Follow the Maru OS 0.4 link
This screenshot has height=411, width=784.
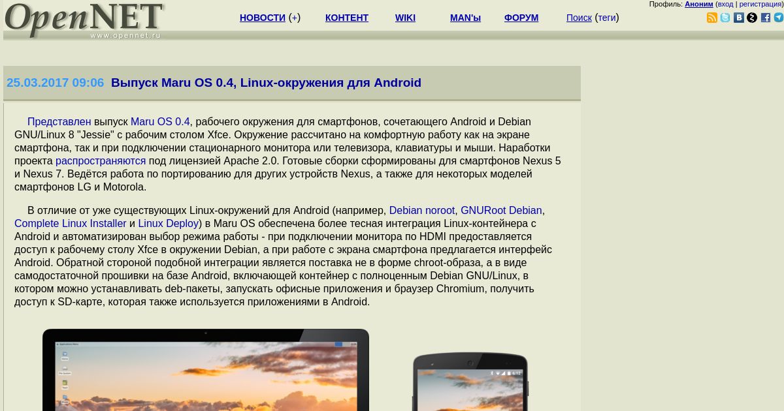pos(160,121)
